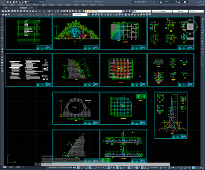The width and height of the screenshot is (205, 170).
Task: Close the open drawing's file tab
Action: (32, 8)
